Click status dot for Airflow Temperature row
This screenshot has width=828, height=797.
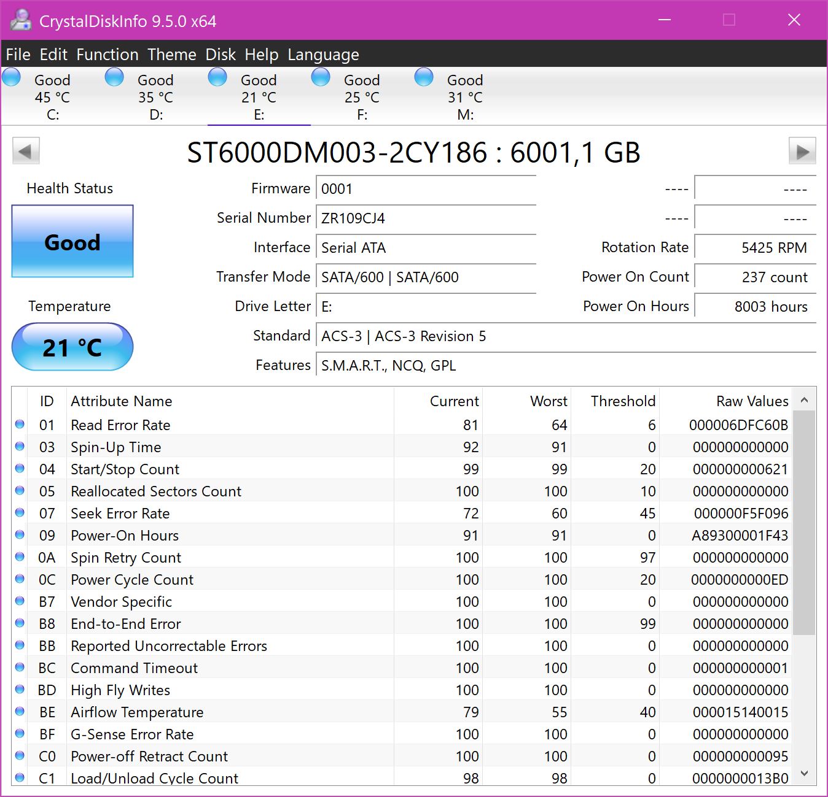tap(20, 712)
